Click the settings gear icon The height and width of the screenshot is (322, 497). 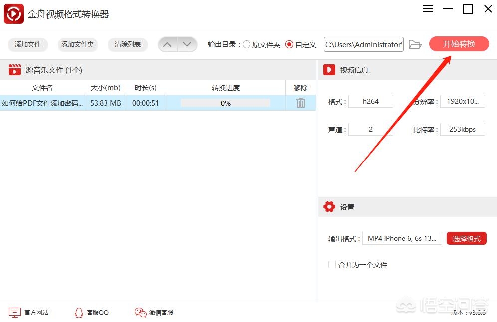(329, 207)
